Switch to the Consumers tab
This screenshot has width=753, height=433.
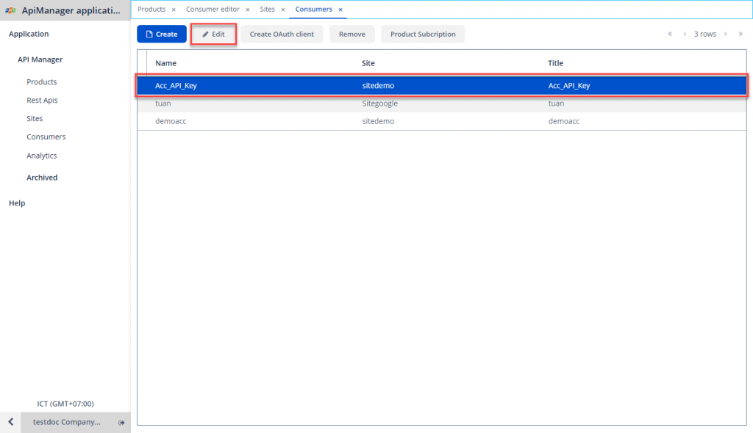[313, 9]
